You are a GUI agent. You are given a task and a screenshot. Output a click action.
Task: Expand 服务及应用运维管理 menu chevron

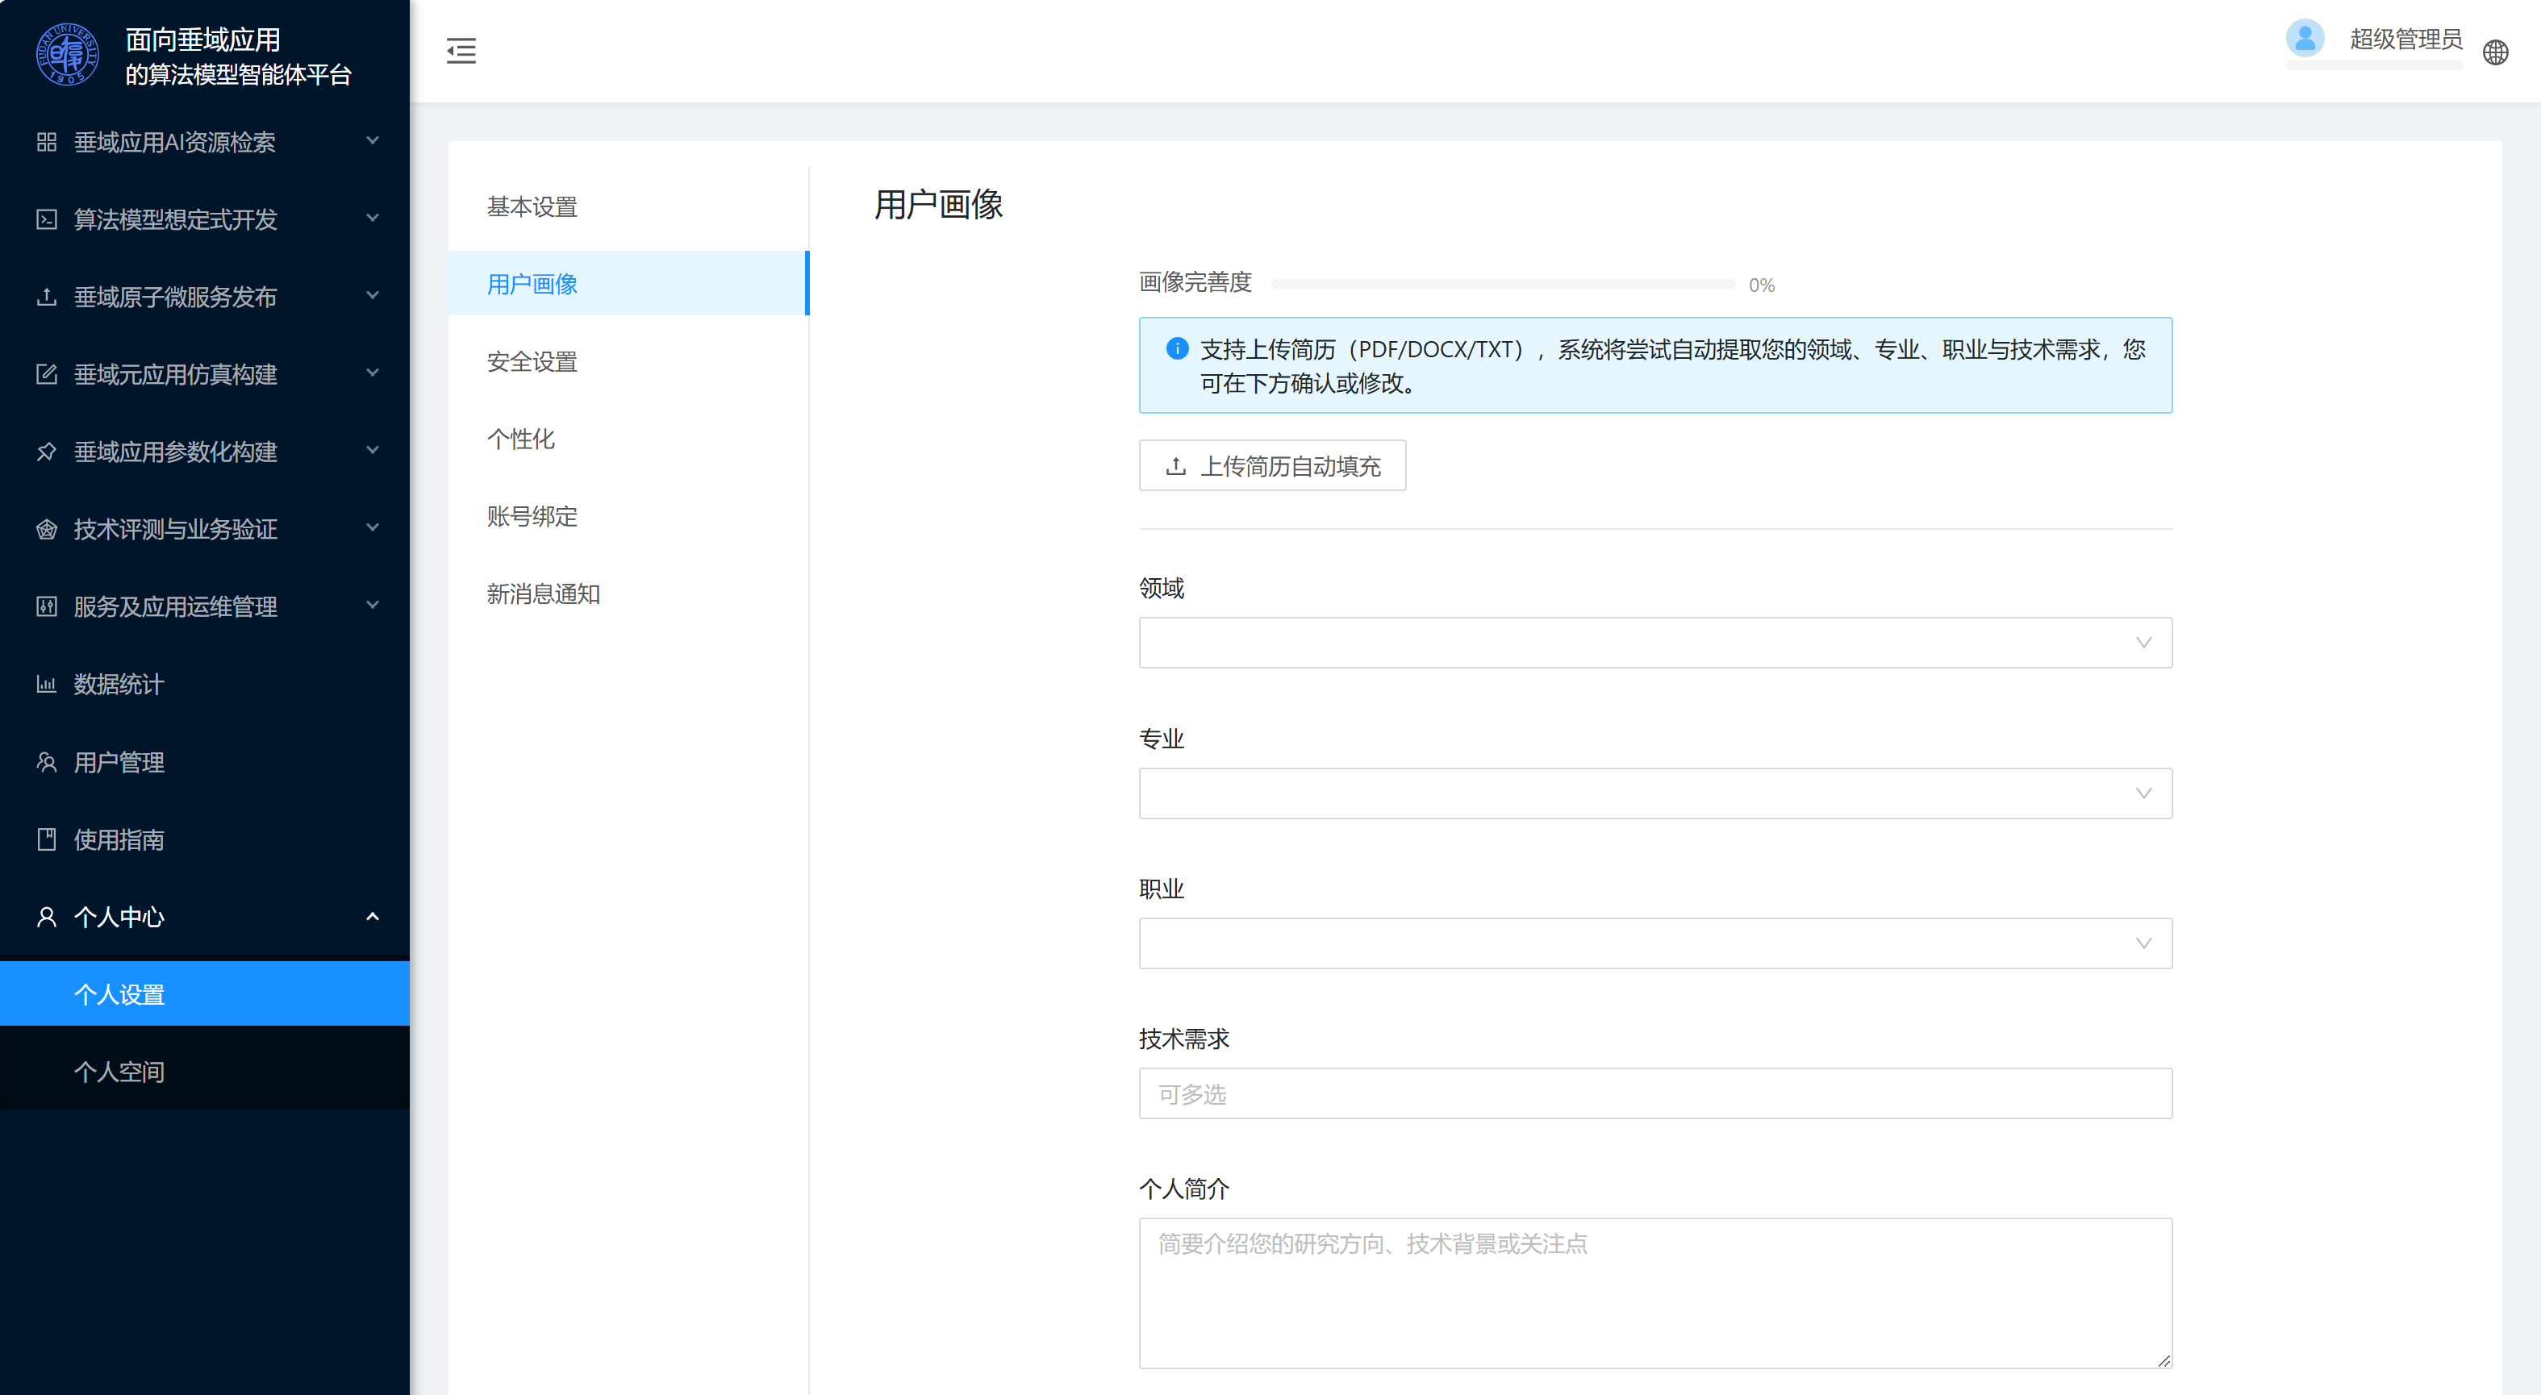coord(373,606)
